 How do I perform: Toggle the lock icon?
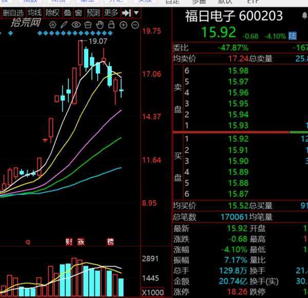click(111, 25)
